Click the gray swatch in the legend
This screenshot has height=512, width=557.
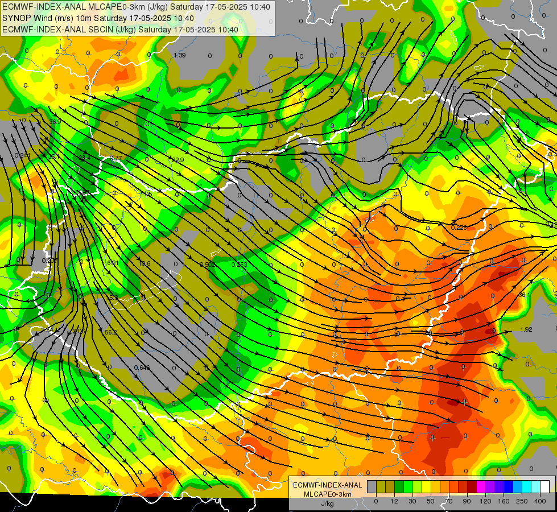(x=372, y=486)
